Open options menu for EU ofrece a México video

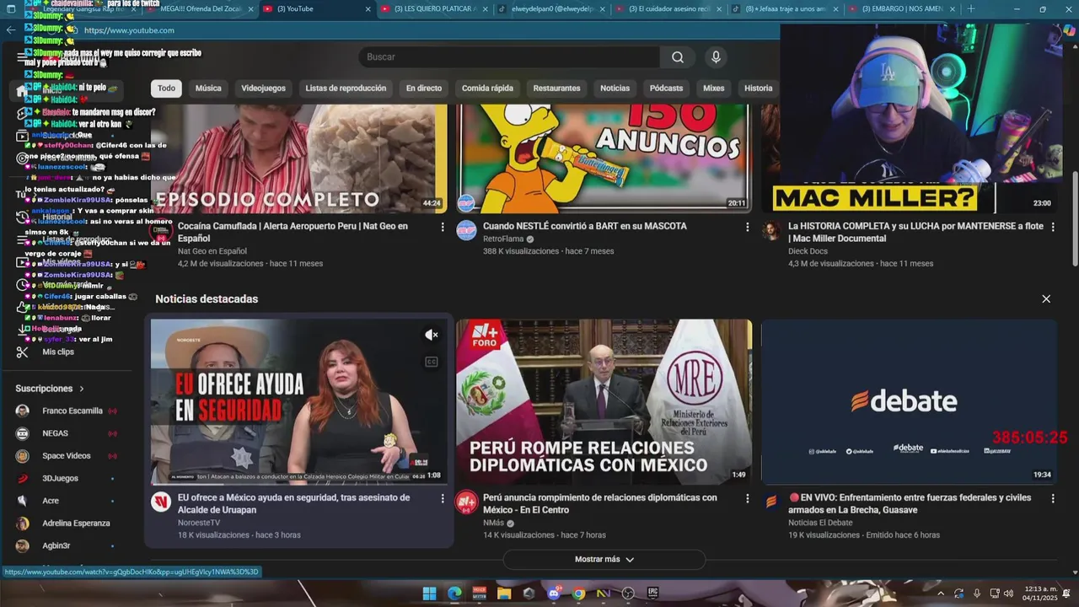[442, 498]
